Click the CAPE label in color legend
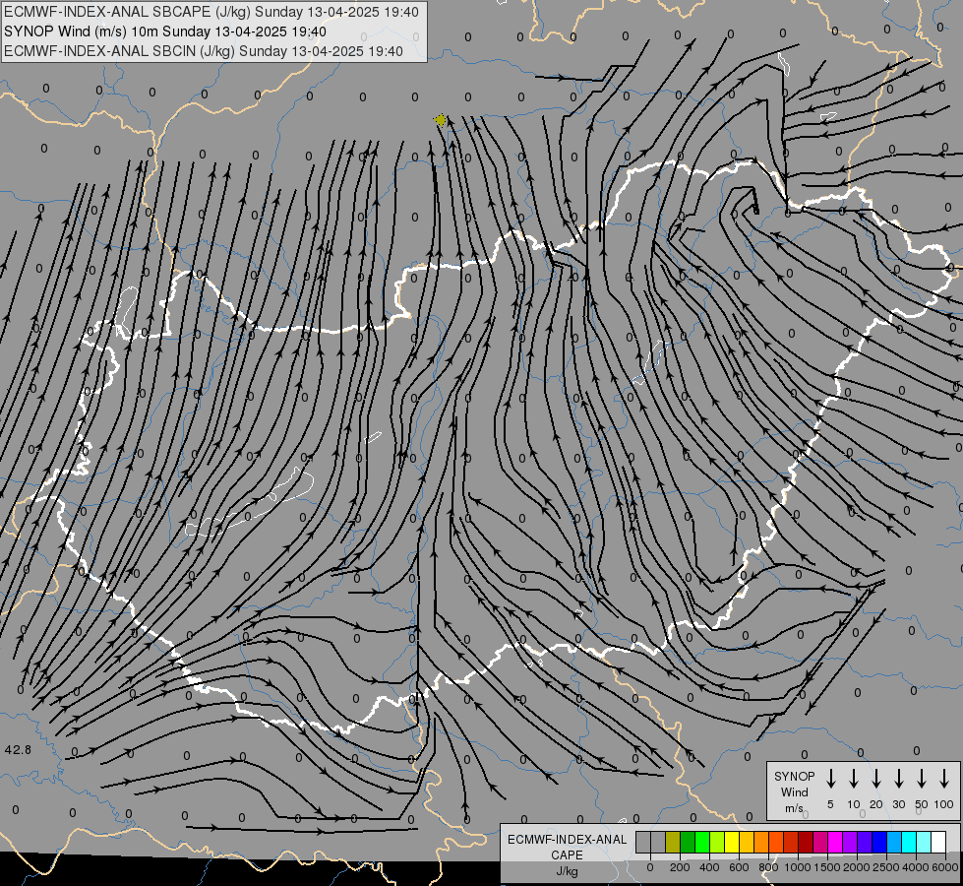 click(x=567, y=855)
